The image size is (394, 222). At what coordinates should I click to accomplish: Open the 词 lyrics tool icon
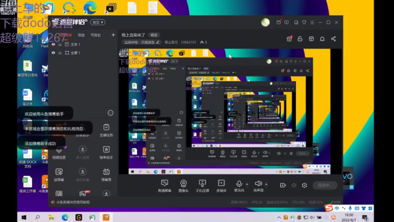[x=59, y=193]
